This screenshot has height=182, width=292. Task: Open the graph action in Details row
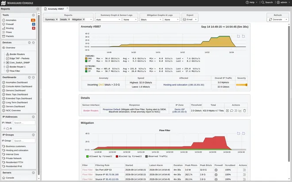pos(240,110)
